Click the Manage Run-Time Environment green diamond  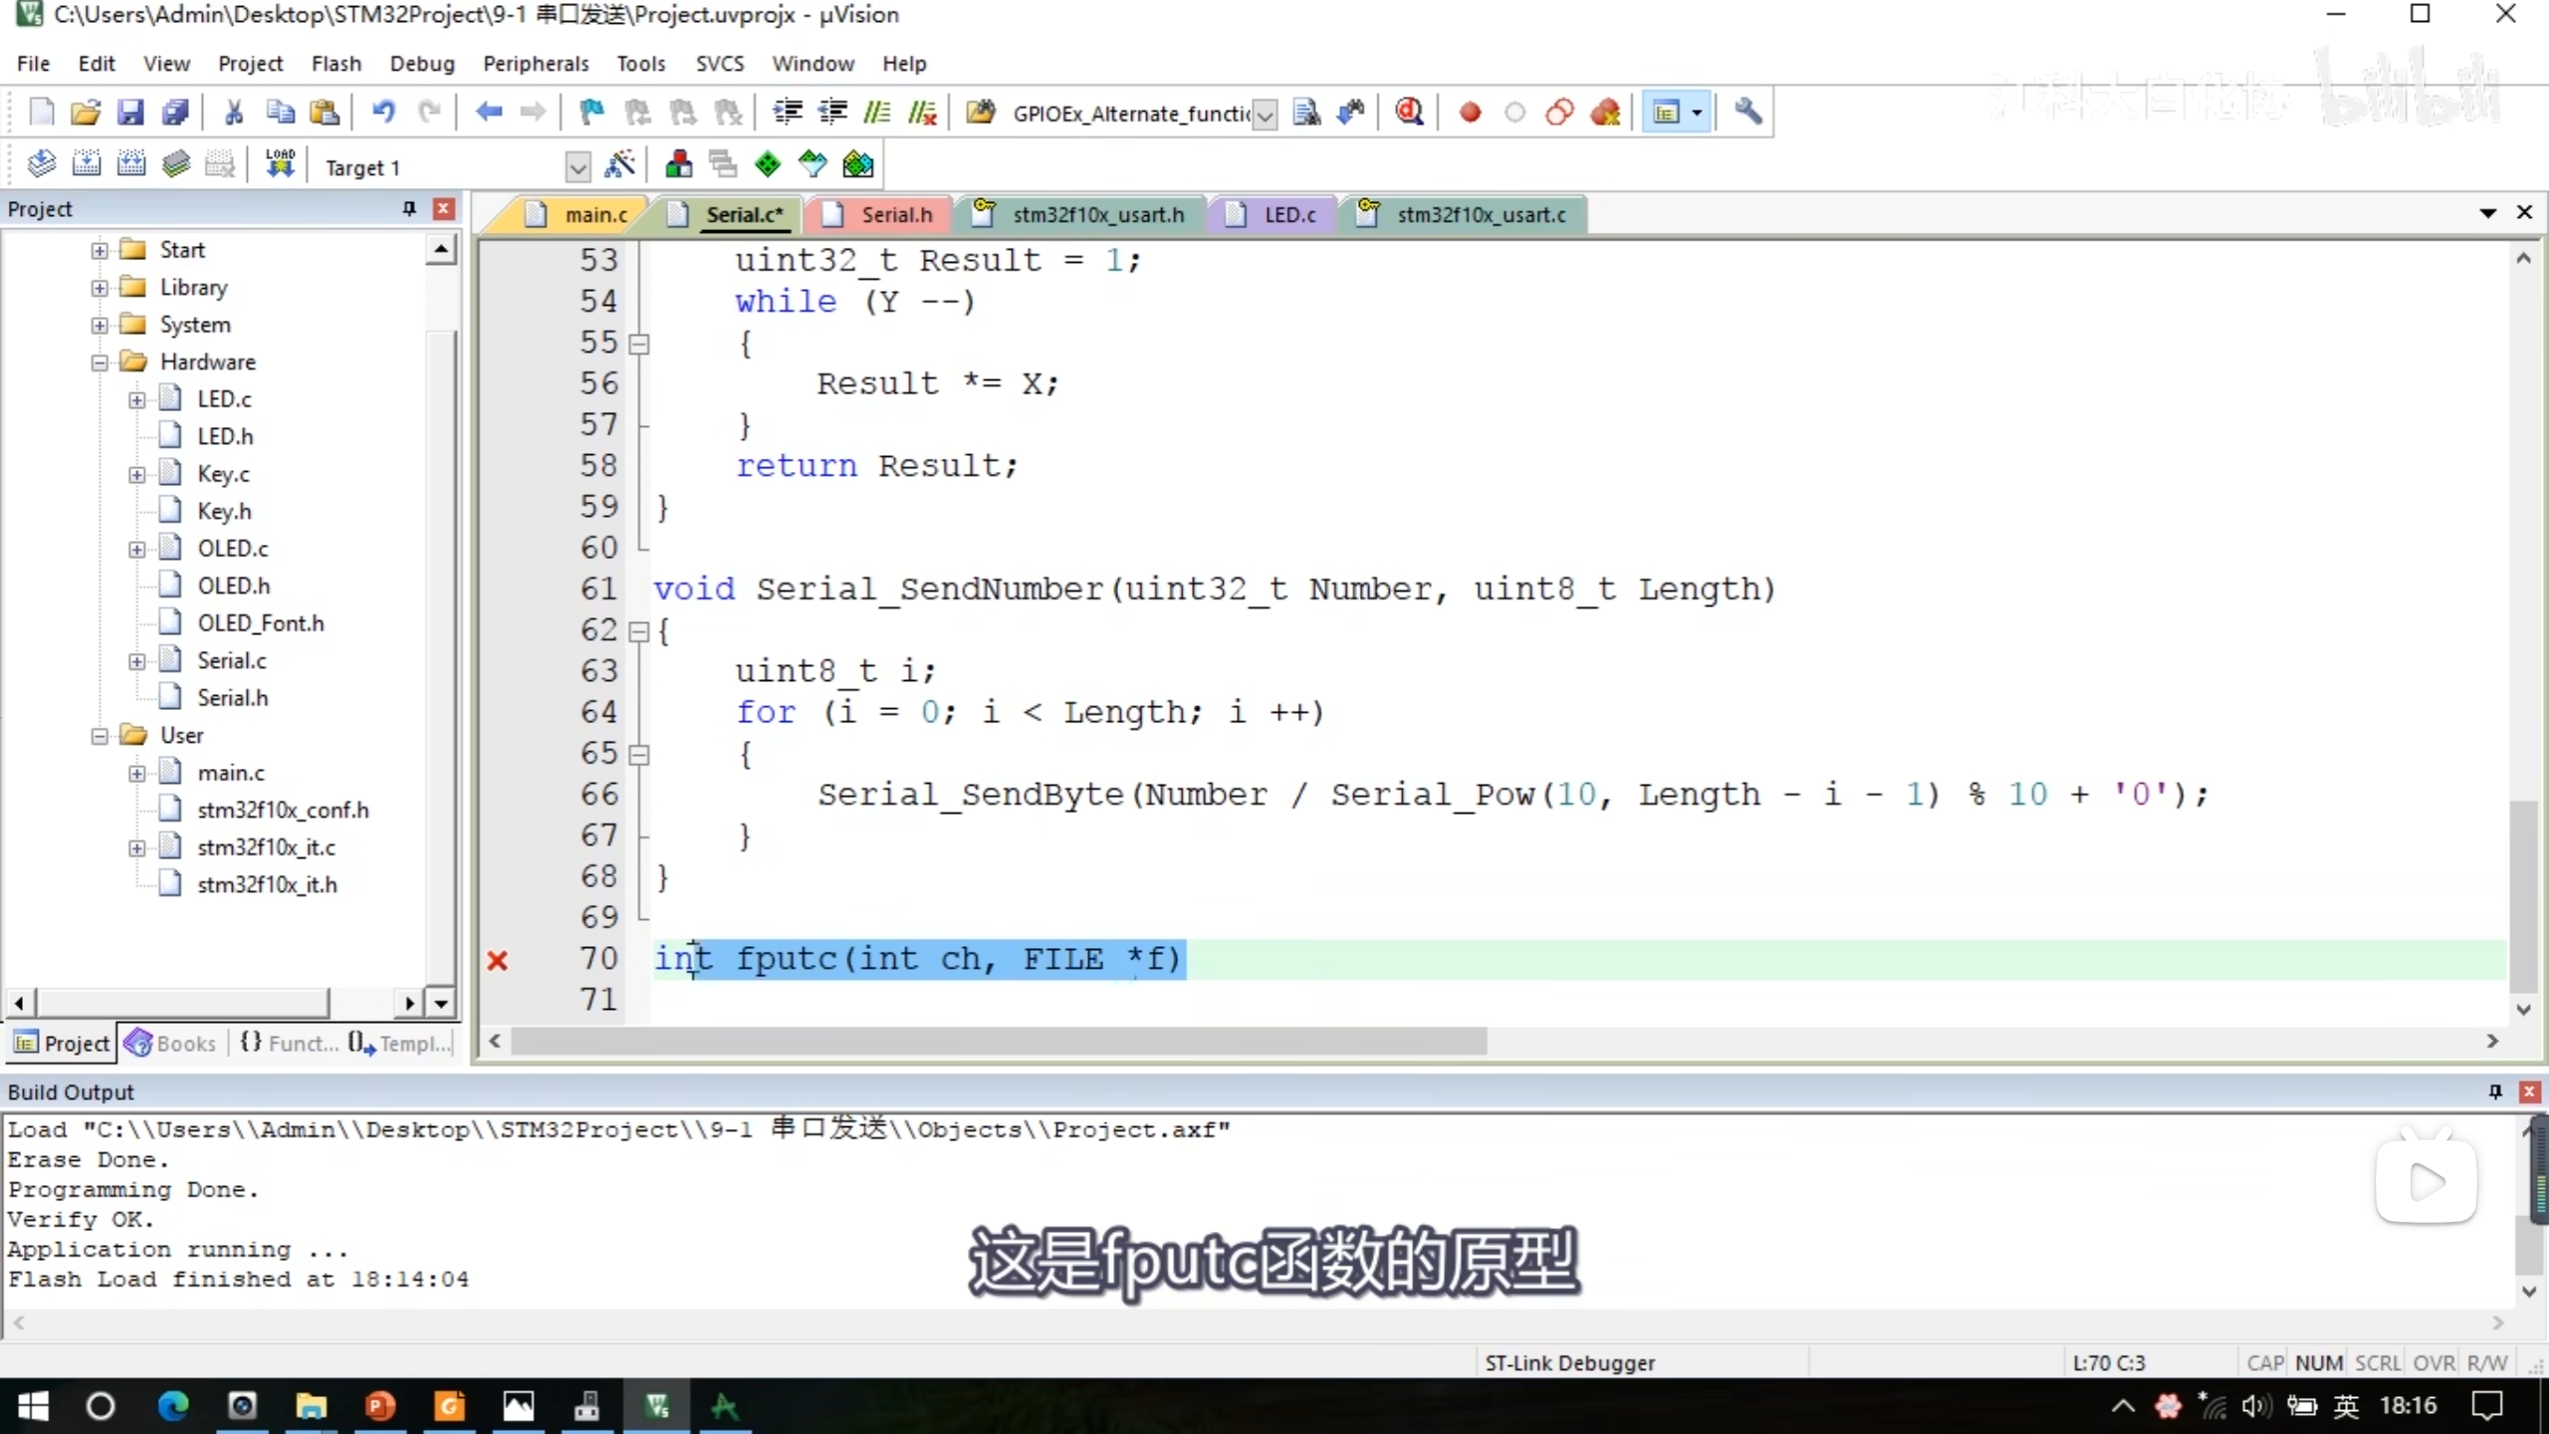[x=768, y=164]
